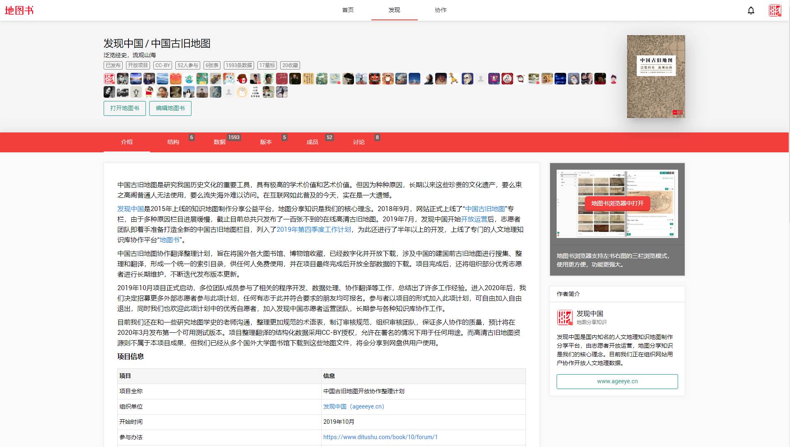This screenshot has width=790, height=447.
Task: Click the 发现中国 author logo icon
Action: [565, 317]
